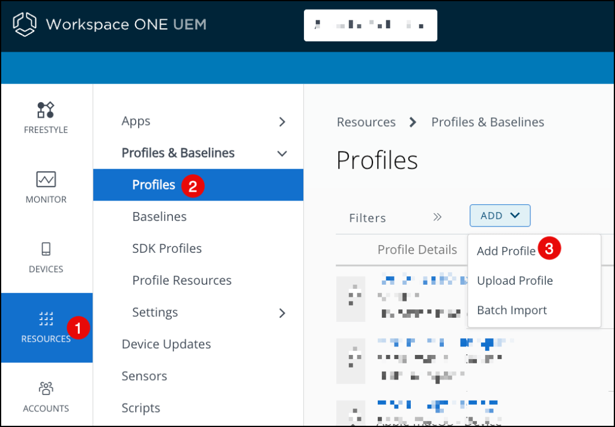Choose Upload Profile from the dropdown
The image size is (615, 427).
pos(515,280)
